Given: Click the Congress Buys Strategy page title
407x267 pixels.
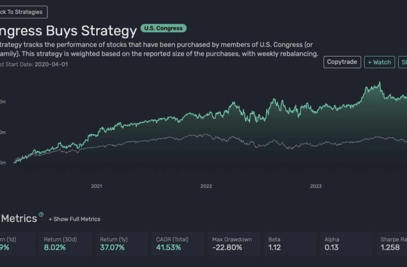Looking at the screenshot, I should pos(68,30).
